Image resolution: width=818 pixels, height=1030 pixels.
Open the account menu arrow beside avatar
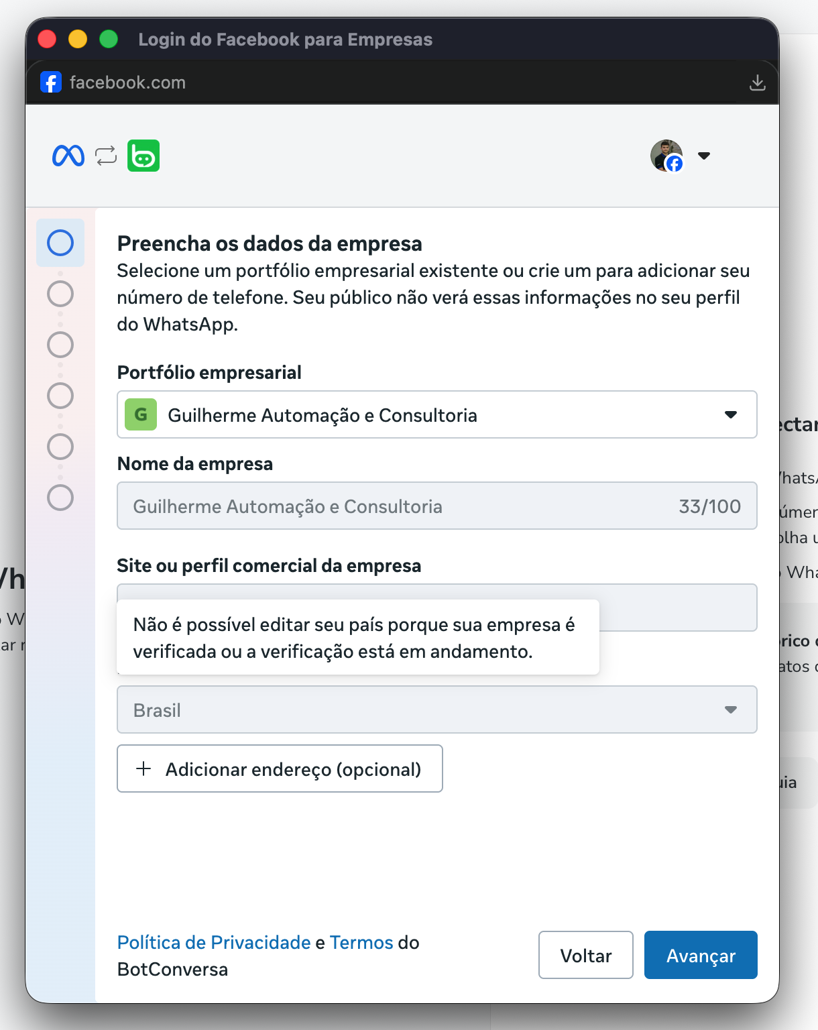[703, 156]
